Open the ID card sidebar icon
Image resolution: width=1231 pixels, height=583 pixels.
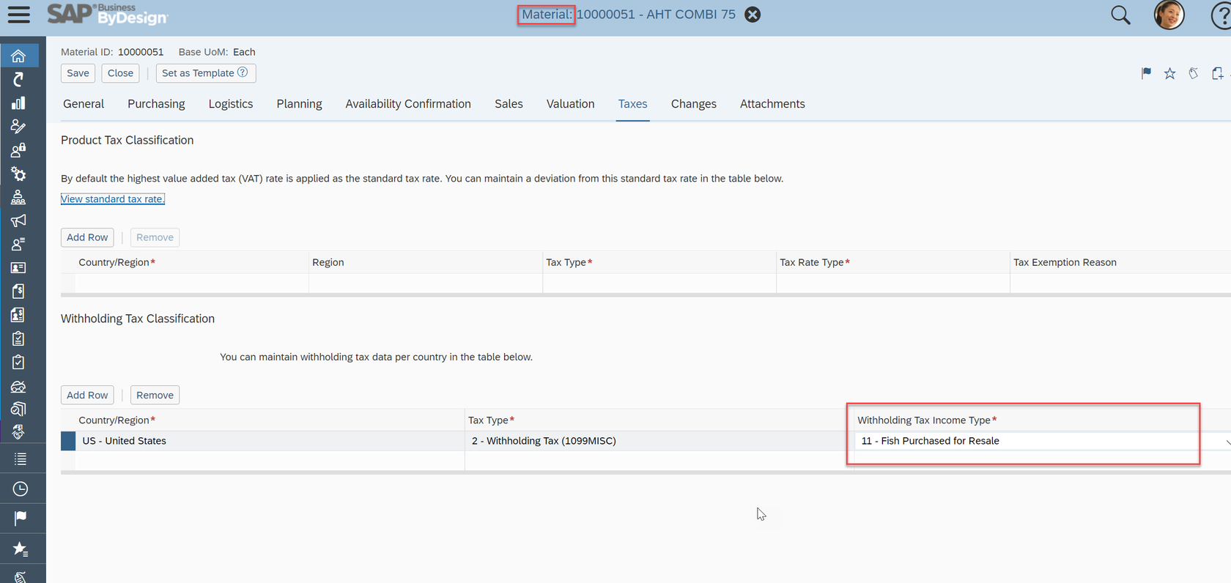click(18, 268)
